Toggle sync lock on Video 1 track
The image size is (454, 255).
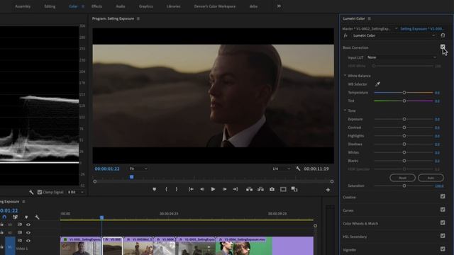[20, 241]
